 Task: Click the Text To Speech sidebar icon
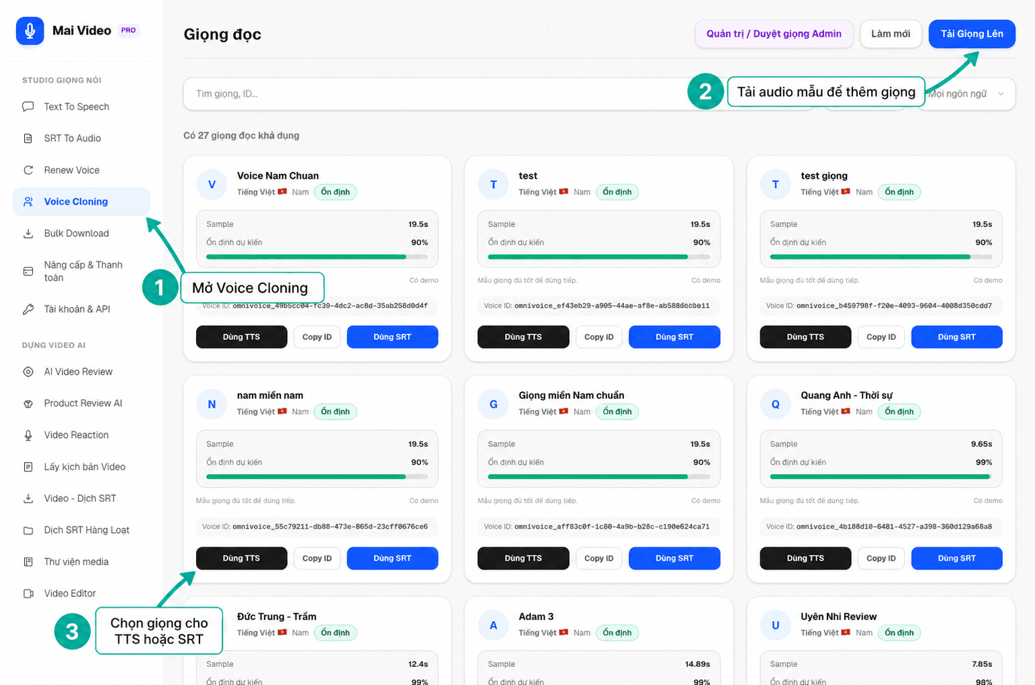coord(28,107)
